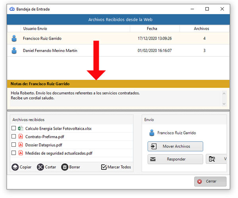Screen dimensions: 238x198
Task: Click the Cerrar button
Action: click(210, 181)
